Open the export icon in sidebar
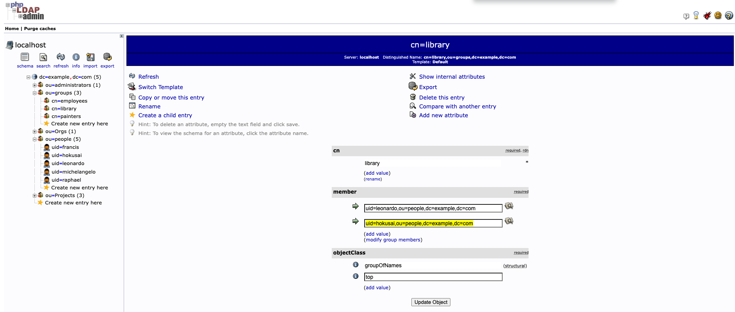 [x=107, y=57]
